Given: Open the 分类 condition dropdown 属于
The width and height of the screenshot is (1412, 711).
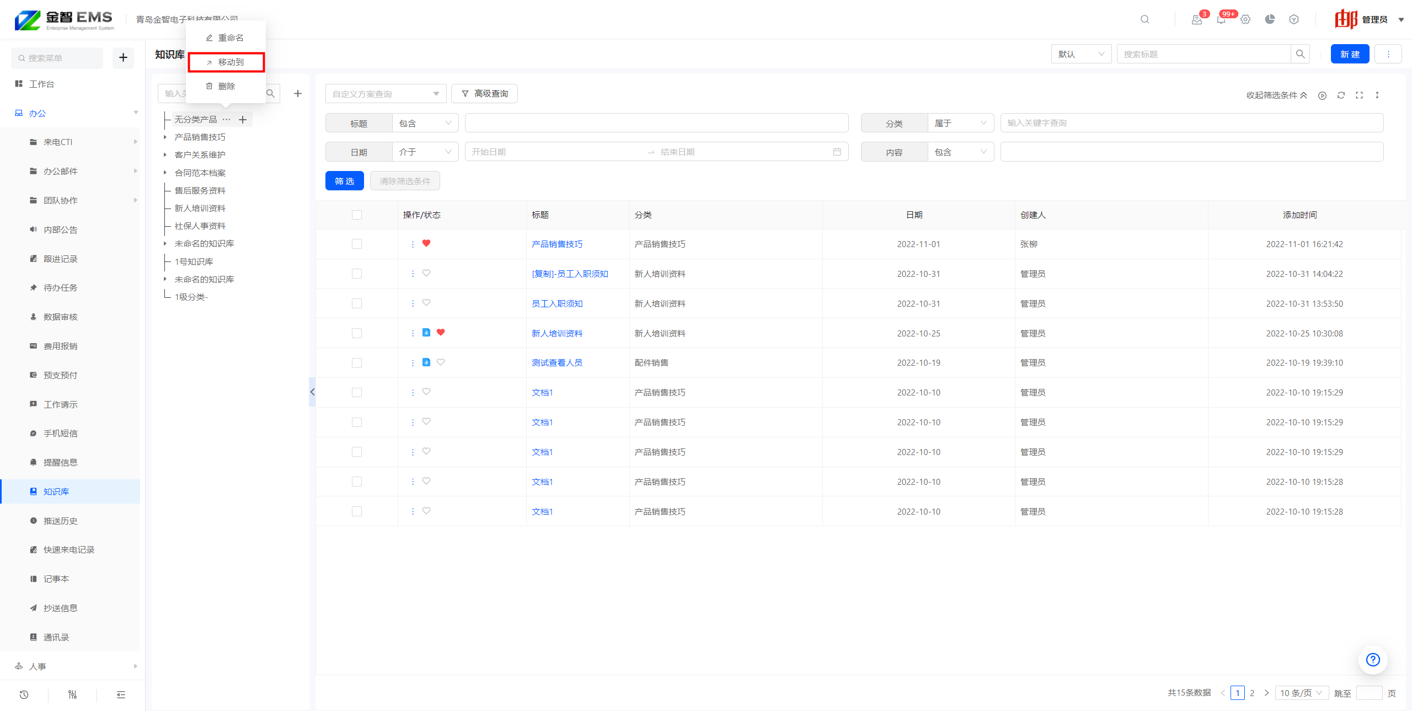Looking at the screenshot, I should coord(961,123).
